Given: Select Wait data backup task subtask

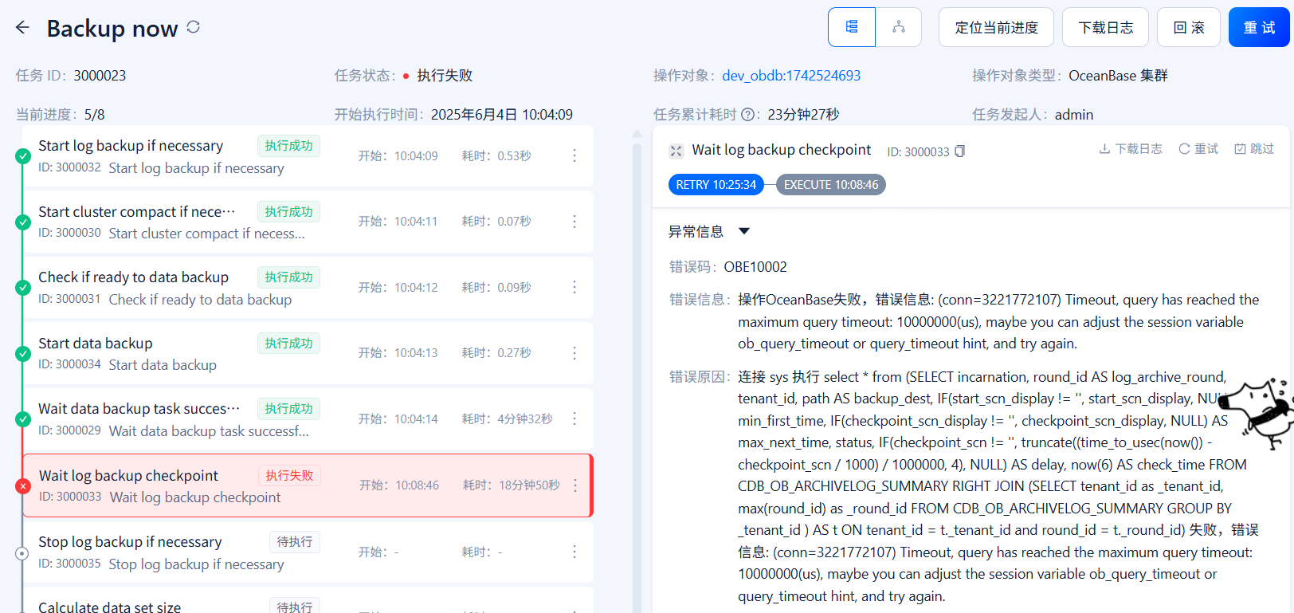Looking at the screenshot, I should (308, 418).
